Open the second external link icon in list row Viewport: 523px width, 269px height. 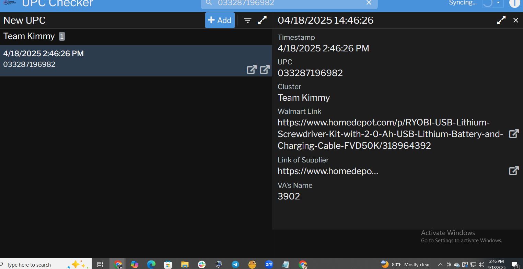click(265, 70)
